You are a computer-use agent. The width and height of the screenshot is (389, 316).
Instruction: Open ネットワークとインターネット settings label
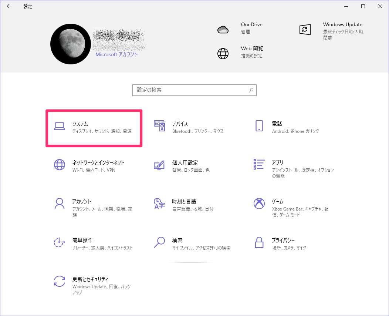(98, 162)
